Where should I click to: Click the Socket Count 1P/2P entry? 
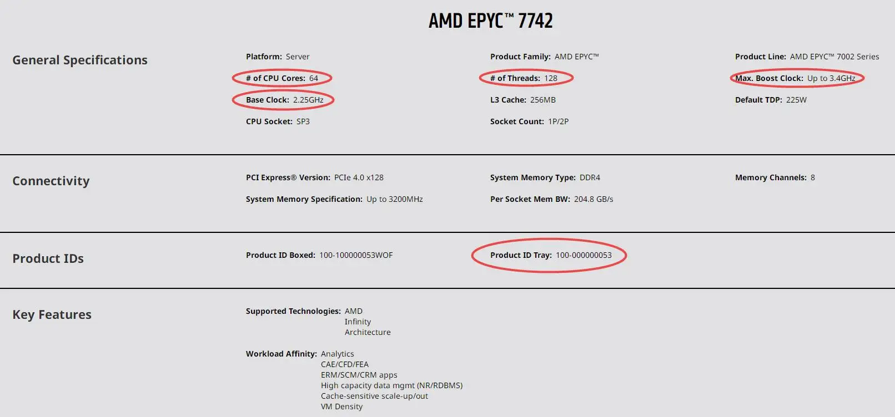coord(529,121)
